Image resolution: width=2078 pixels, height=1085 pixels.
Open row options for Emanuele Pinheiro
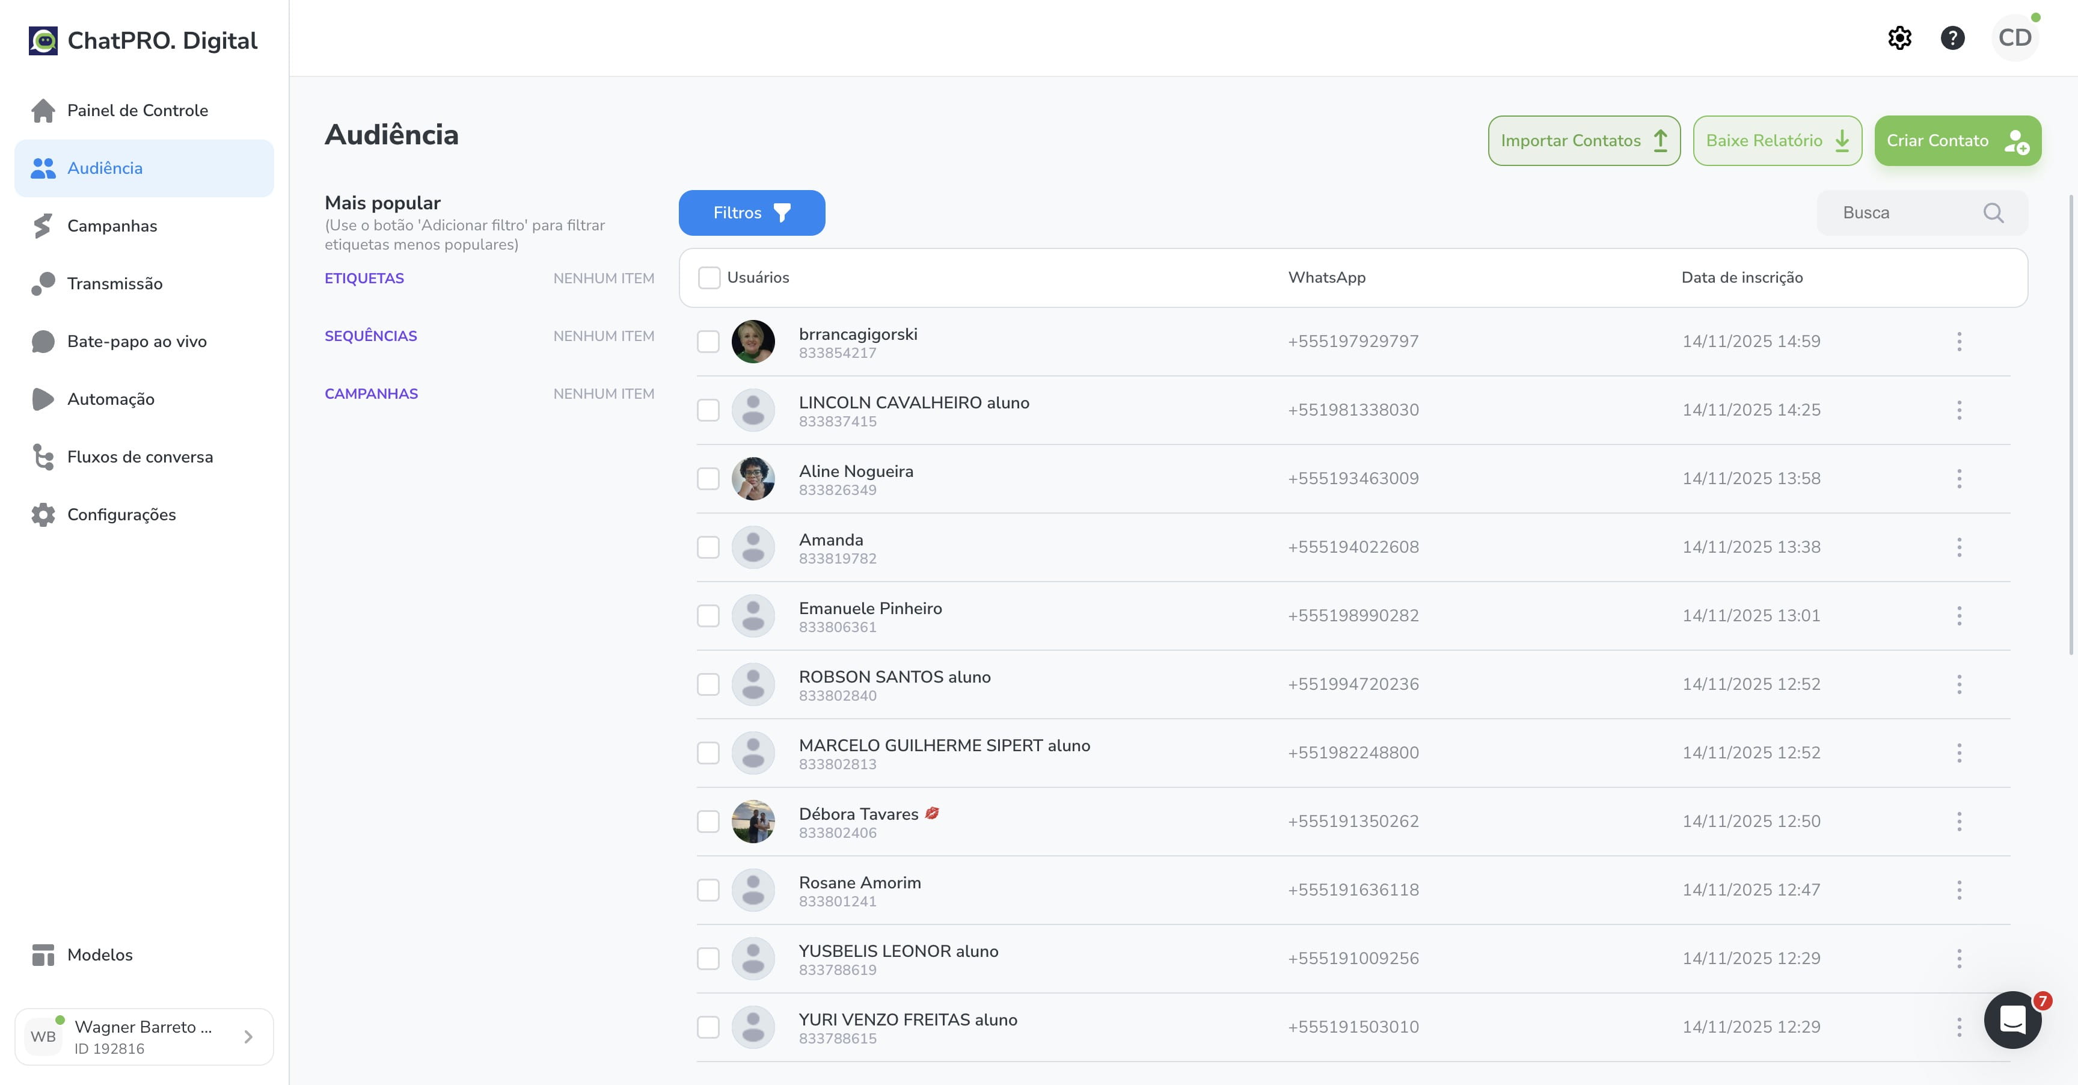(x=1958, y=615)
